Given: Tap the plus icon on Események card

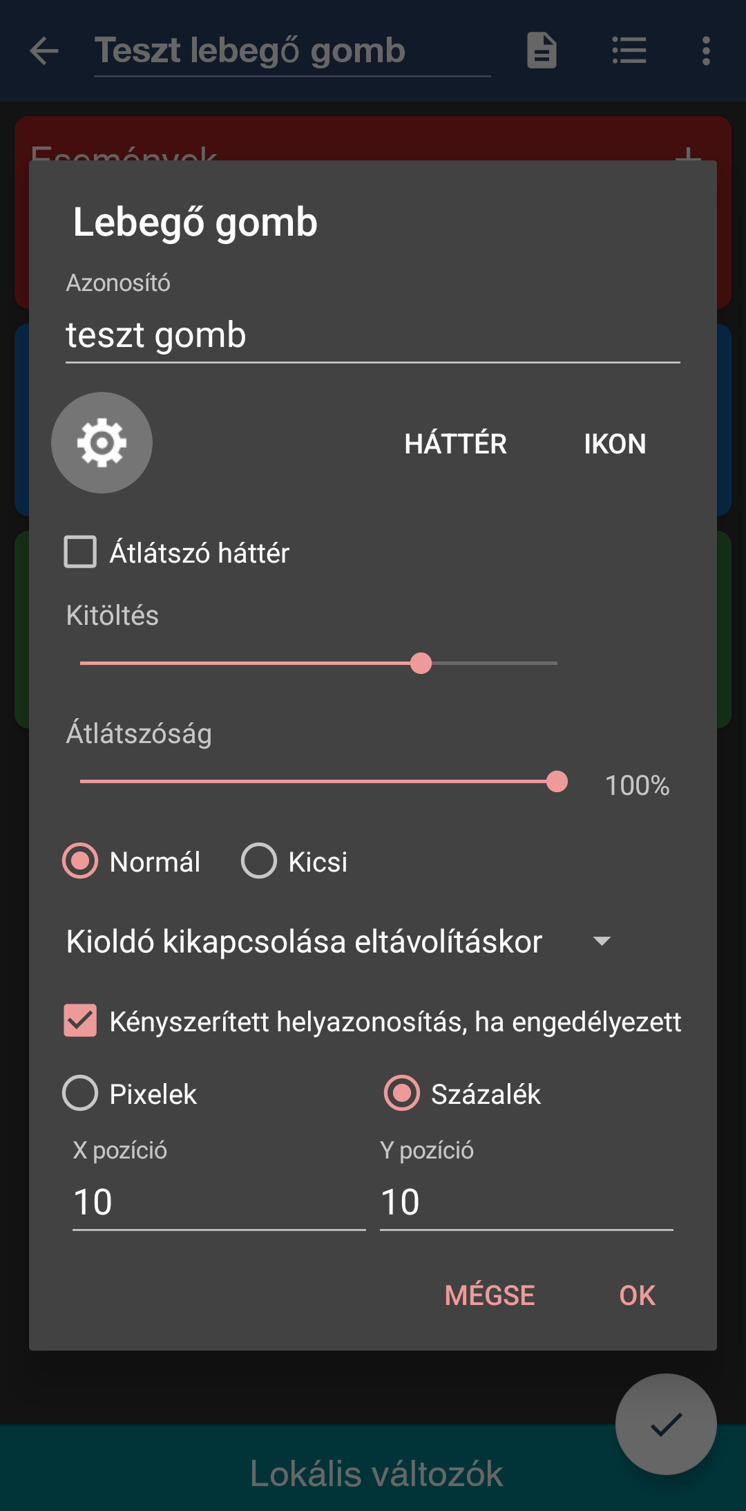Looking at the screenshot, I should pyautogui.click(x=687, y=153).
